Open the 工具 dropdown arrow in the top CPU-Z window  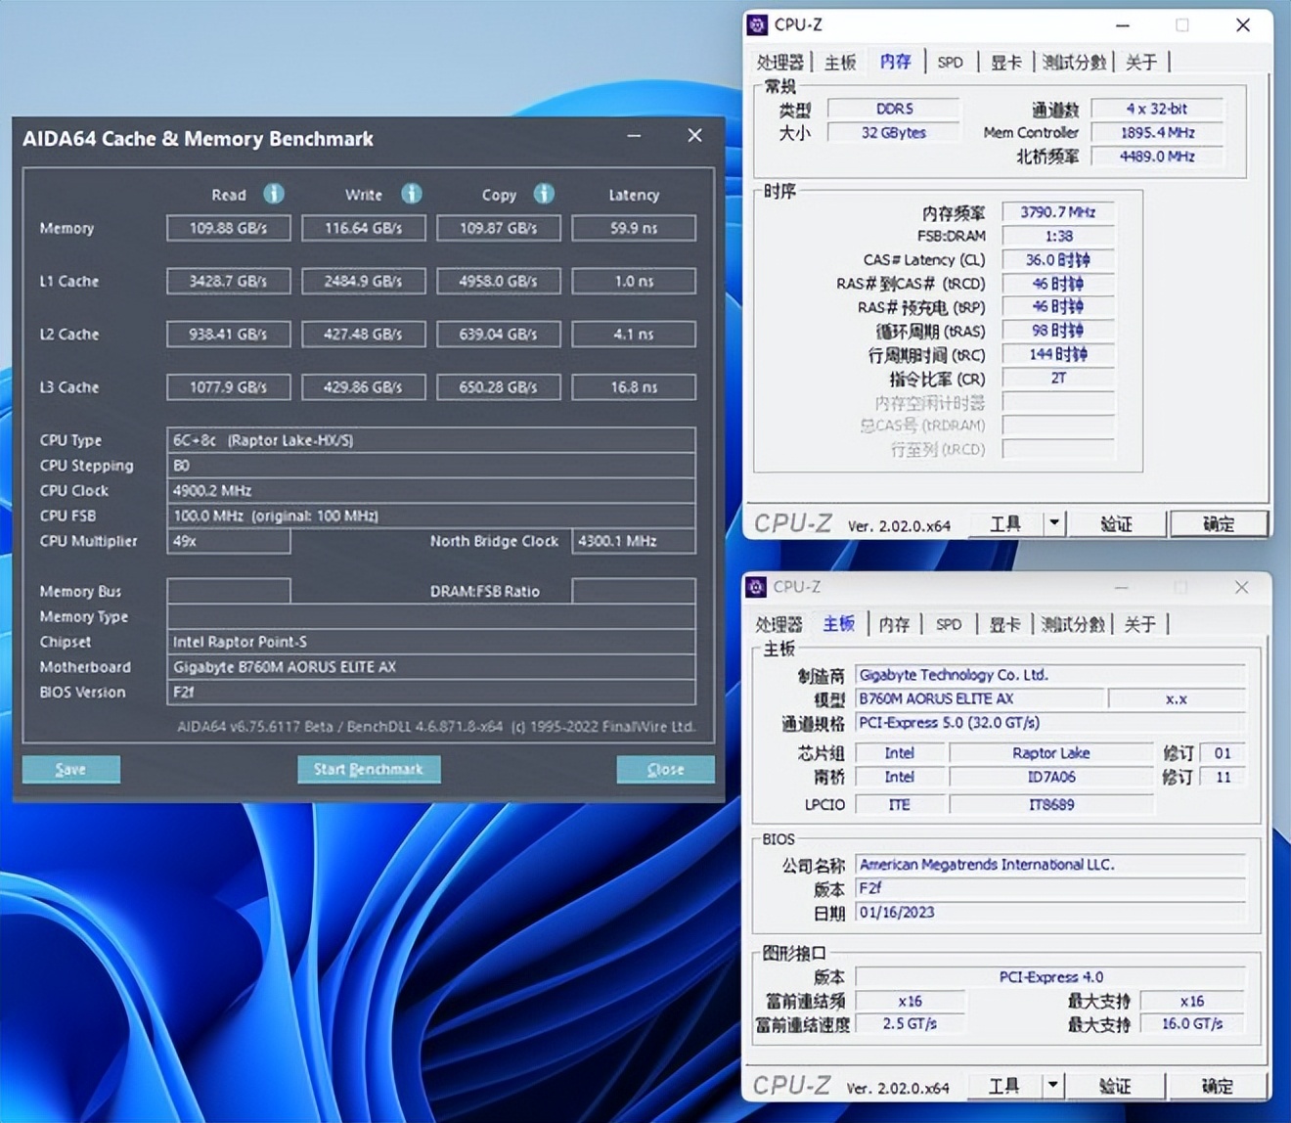1055,524
